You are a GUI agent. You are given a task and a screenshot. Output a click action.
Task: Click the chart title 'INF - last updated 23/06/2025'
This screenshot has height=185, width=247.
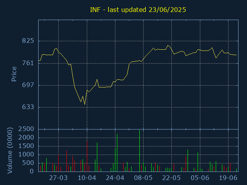point(138,10)
